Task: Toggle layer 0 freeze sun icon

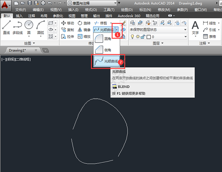Action: coord(138,37)
